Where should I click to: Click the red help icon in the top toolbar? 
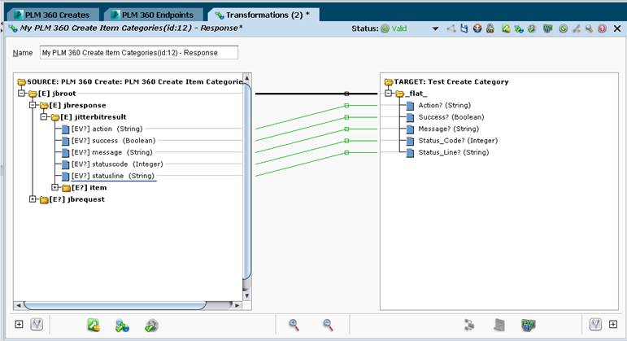pos(603,28)
